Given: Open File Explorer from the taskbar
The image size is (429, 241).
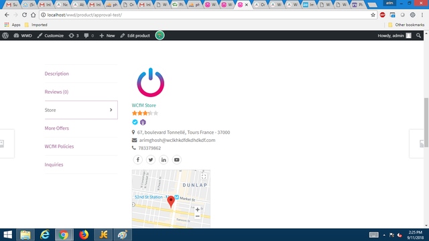Looking at the screenshot, I should pos(25,235).
